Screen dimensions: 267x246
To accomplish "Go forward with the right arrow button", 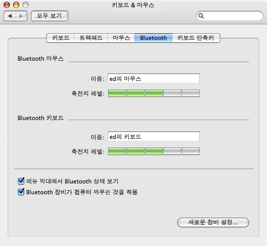I will click(21, 16).
